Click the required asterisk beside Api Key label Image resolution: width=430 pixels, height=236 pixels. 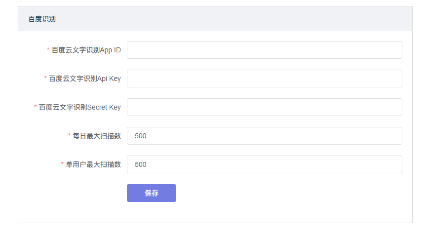pyautogui.click(x=45, y=78)
